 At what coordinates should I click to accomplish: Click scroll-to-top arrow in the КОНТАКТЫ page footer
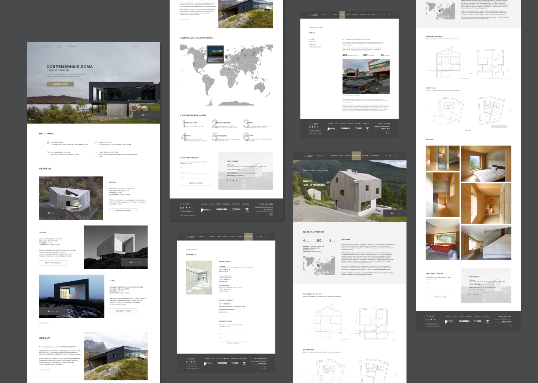[x=265, y=368]
